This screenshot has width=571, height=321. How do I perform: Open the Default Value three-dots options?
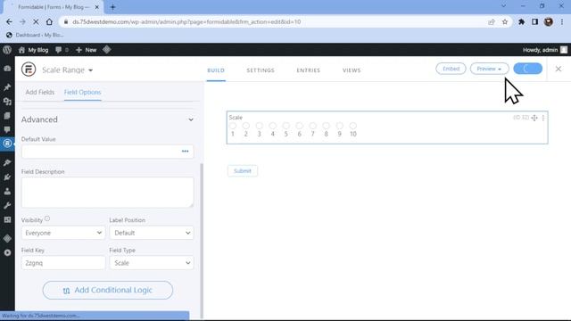pyautogui.click(x=186, y=151)
